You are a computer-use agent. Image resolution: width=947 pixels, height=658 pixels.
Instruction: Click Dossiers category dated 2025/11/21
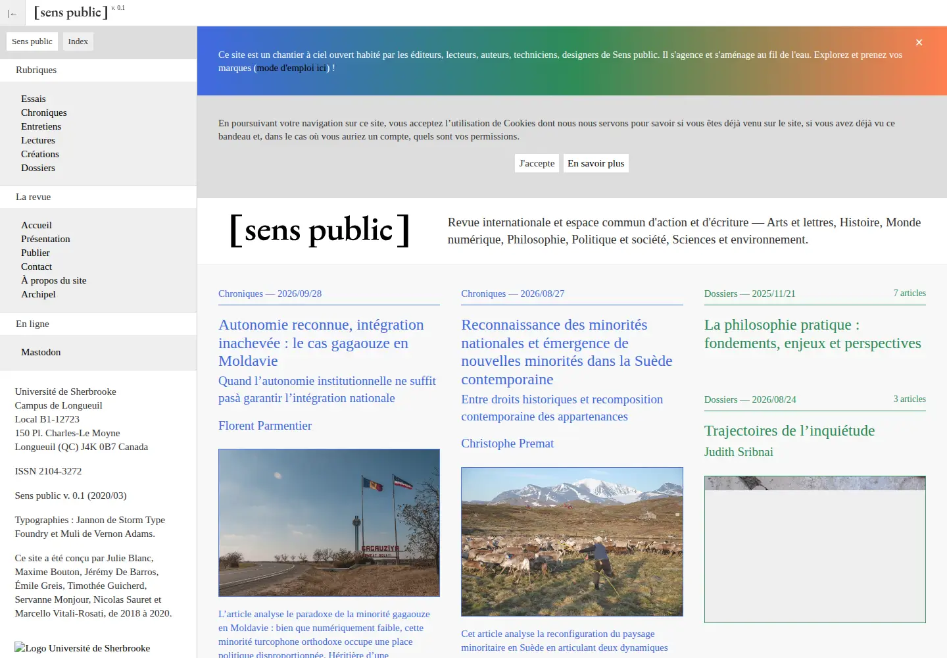point(750,293)
